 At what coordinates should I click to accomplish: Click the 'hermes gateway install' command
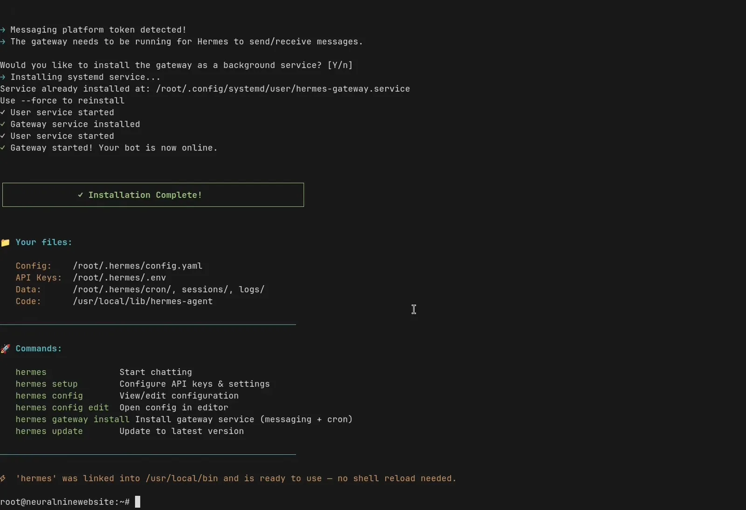[x=72, y=420]
